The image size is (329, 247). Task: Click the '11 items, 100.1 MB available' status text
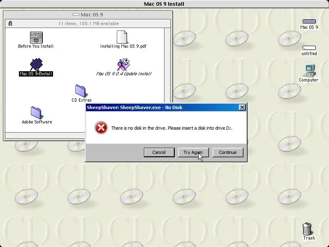coord(88,23)
